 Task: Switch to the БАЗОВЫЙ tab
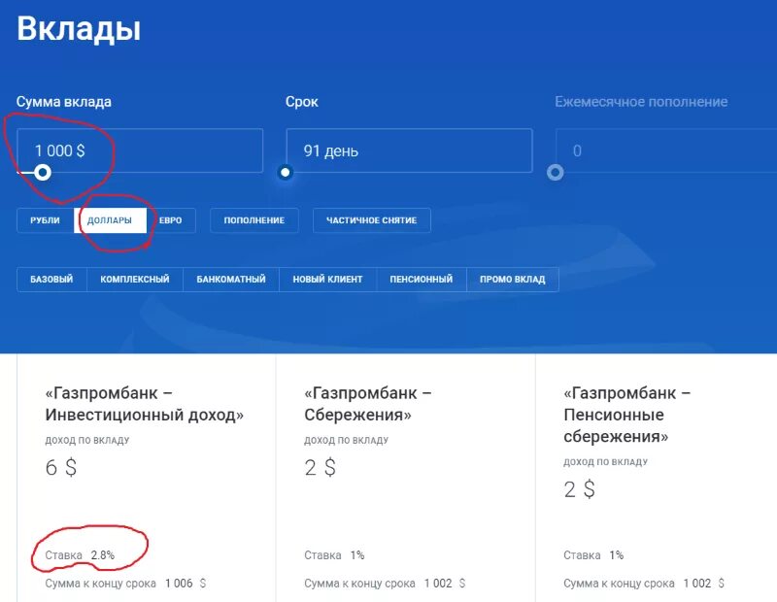[51, 280]
